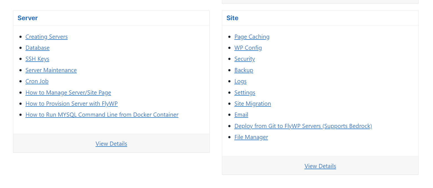The width and height of the screenshot is (433, 188).
Task: Open the Page Caching article
Action: [252, 37]
